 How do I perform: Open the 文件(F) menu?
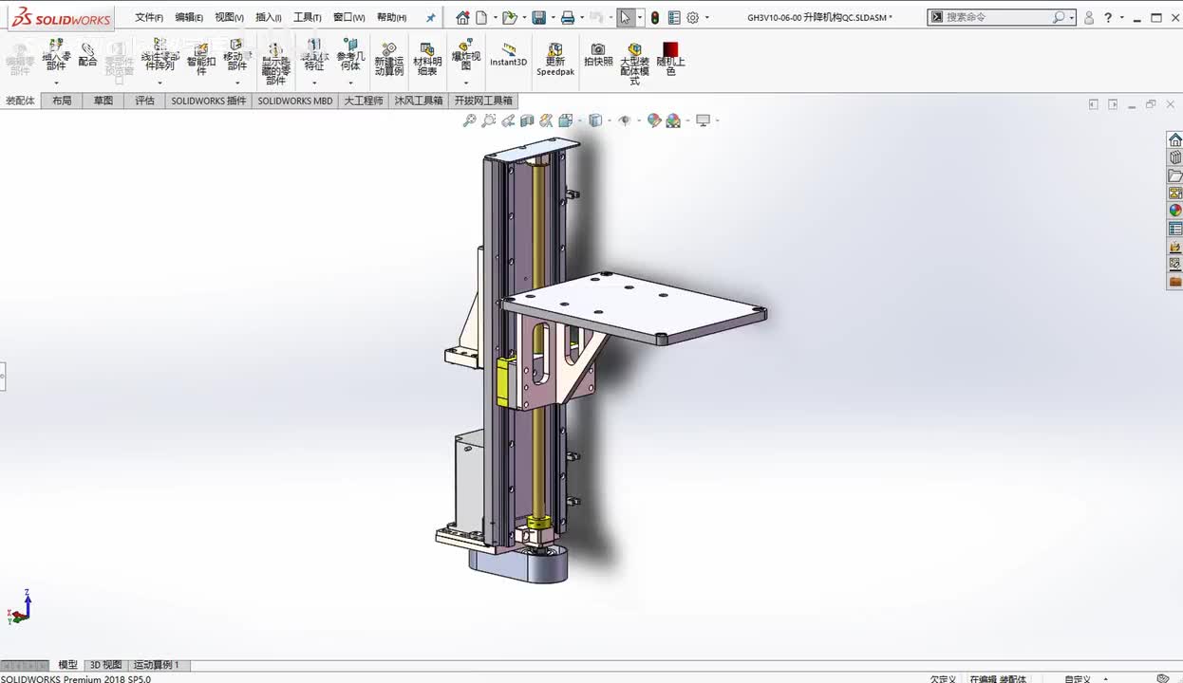[149, 17]
